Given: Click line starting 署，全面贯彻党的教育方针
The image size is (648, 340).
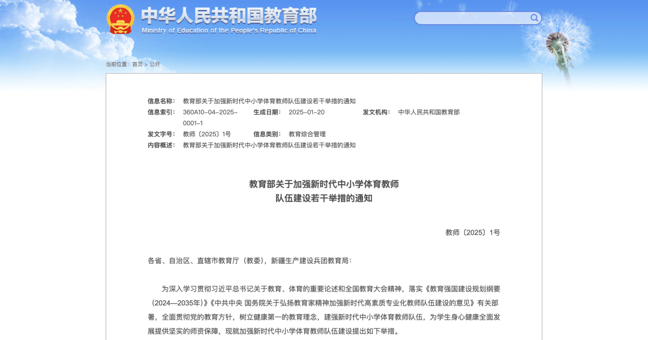Looking at the screenshot, I should [x=324, y=317].
